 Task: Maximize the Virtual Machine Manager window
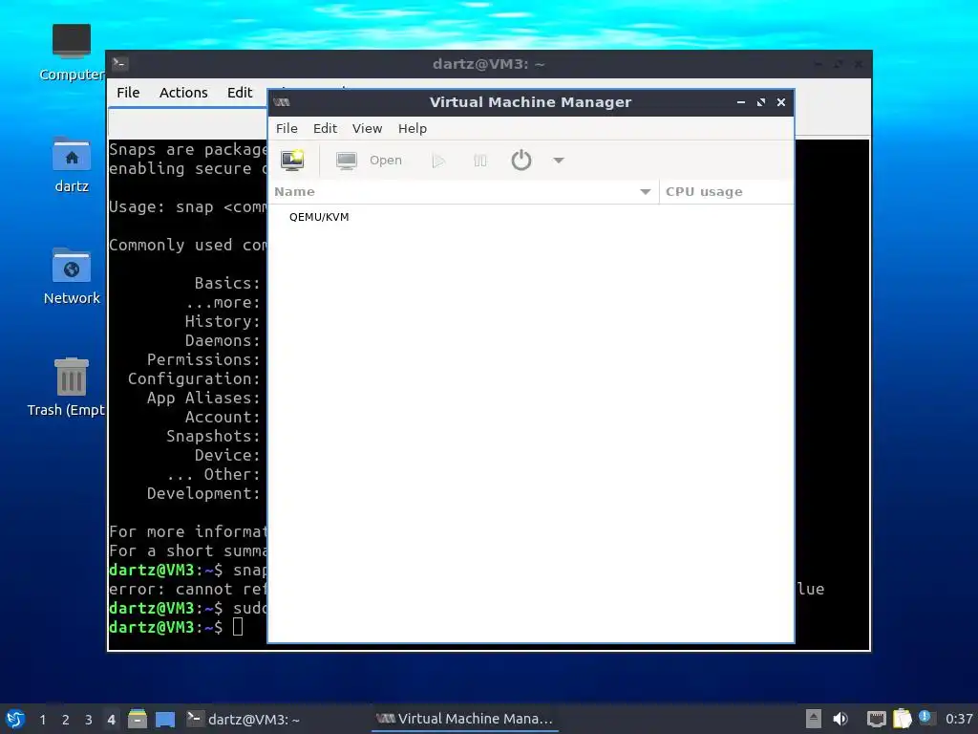[761, 102]
